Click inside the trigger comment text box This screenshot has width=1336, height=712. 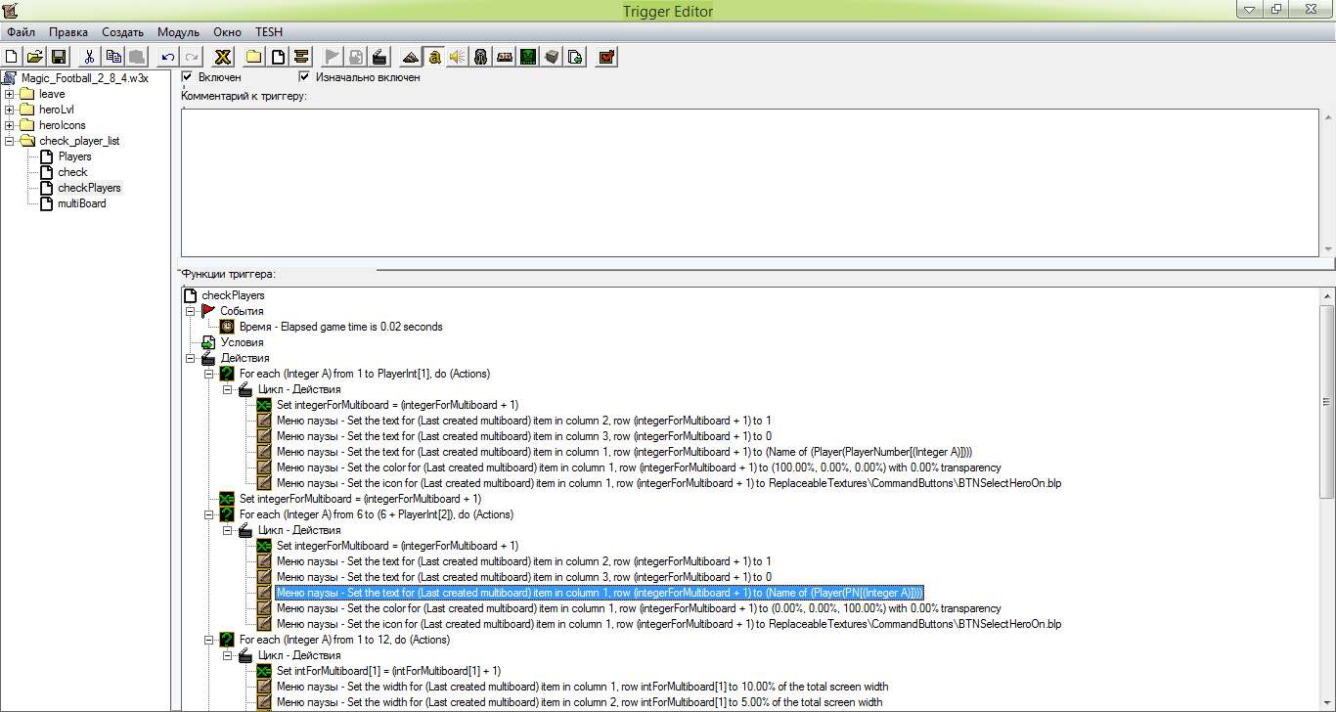click(x=749, y=183)
